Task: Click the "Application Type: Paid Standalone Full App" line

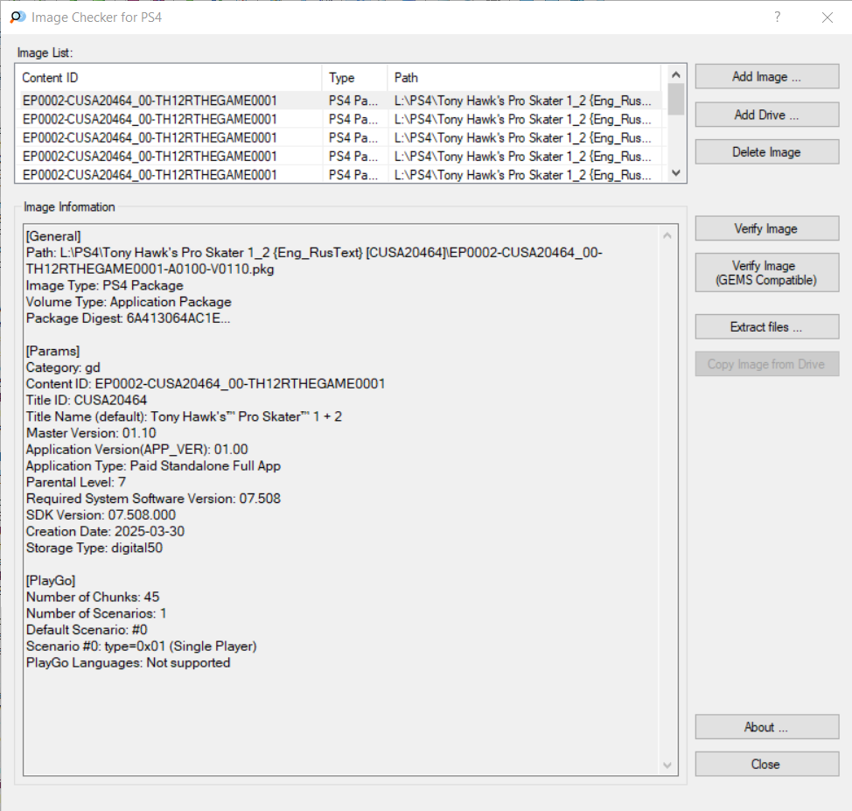Action: [x=153, y=465]
